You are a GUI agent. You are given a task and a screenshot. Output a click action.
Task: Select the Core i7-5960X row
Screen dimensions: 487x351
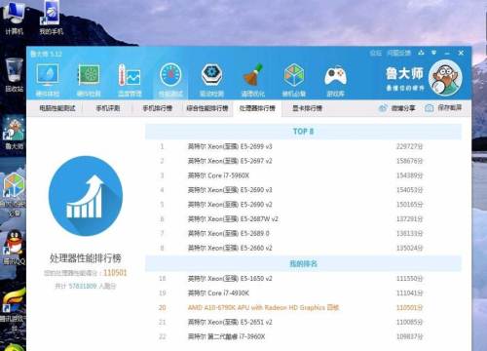pyautogui.click(x=303, y=175)
